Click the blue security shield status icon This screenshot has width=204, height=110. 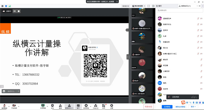click(x=6, y=6)
